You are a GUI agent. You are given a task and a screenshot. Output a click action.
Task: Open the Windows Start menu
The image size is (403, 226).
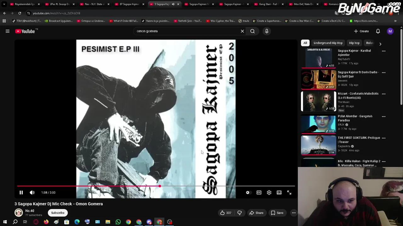[5, 222]
